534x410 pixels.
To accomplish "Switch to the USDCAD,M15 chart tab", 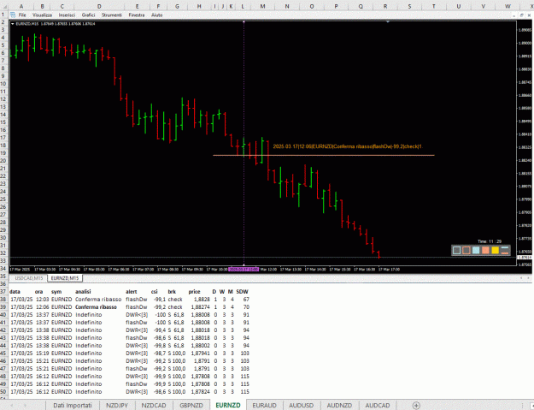I will (28, 278).
